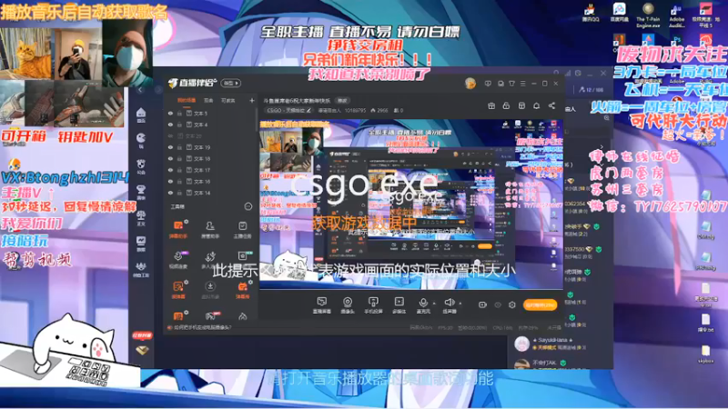This screenshot has height=409, width=728.
Task: Open stream settings gear icon
Action: tap(511, 304)
